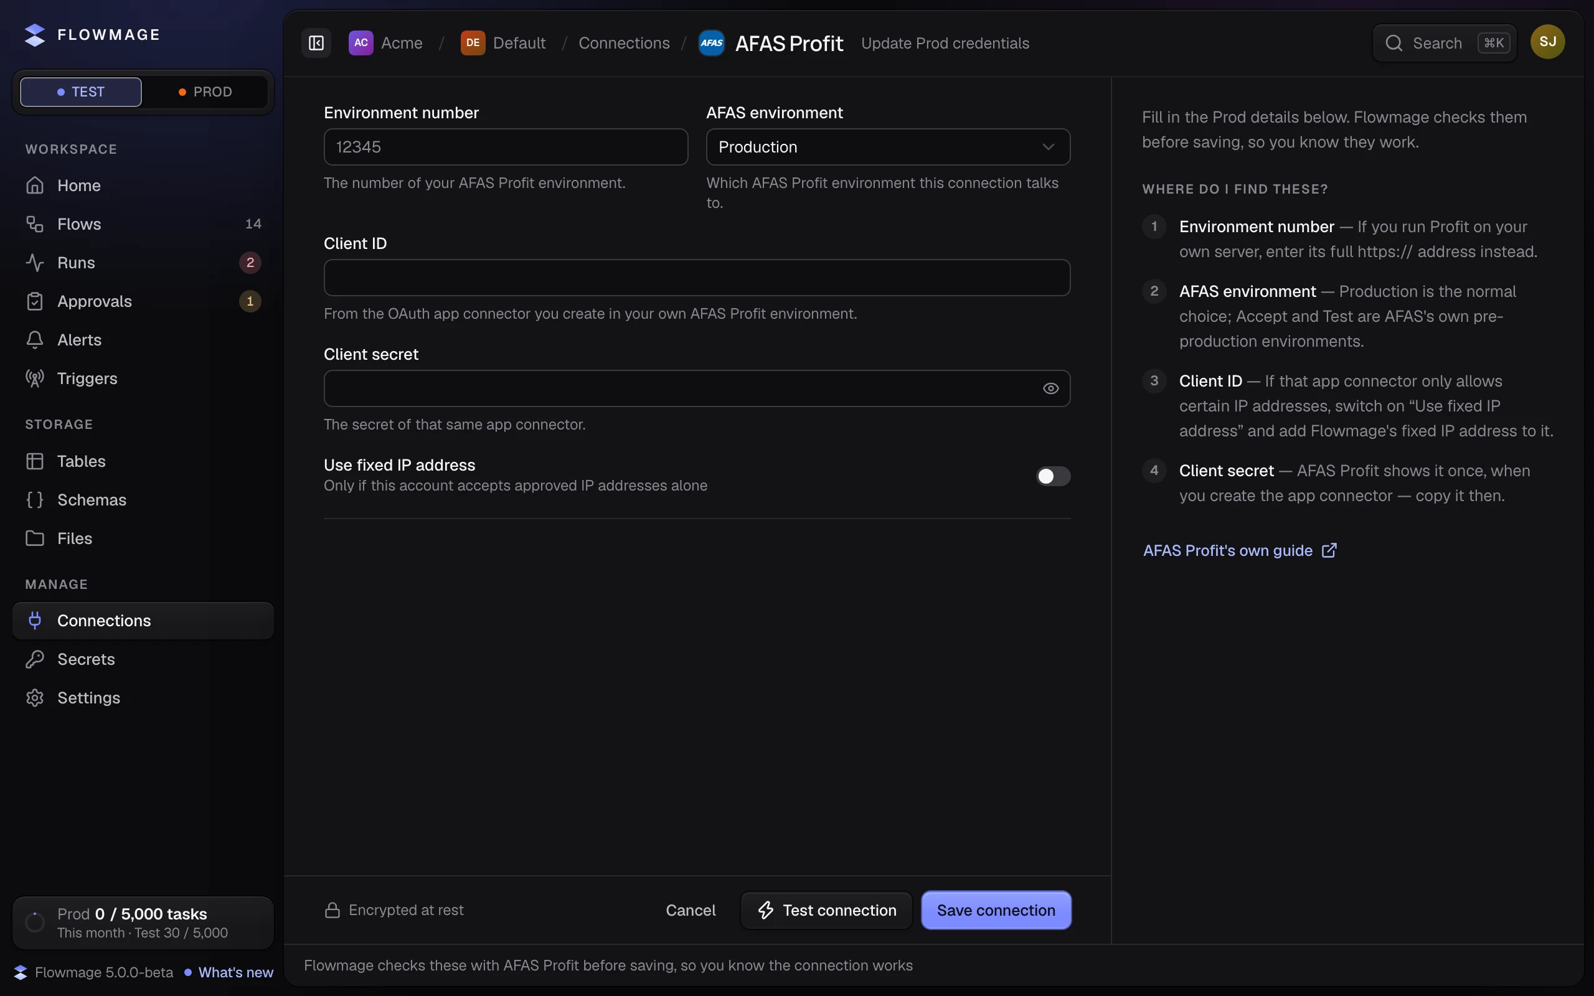Go to Connections breadcrumb

click(x=624, y=44)
